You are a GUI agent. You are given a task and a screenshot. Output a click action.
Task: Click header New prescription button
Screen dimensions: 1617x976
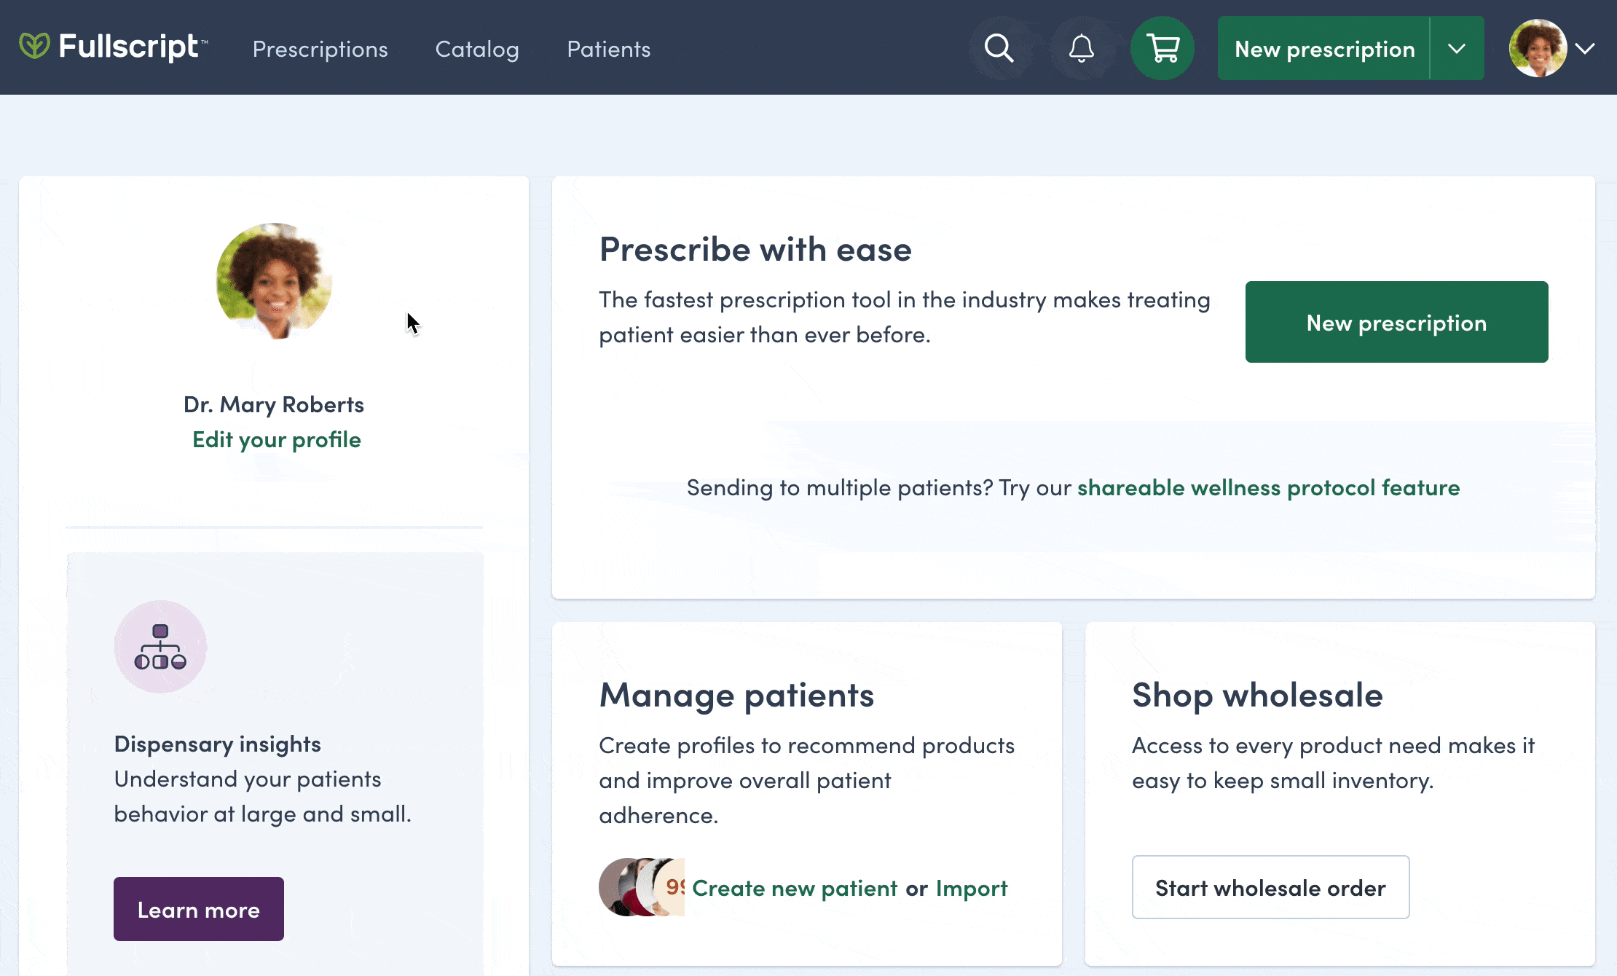(x=1324, y=49)
